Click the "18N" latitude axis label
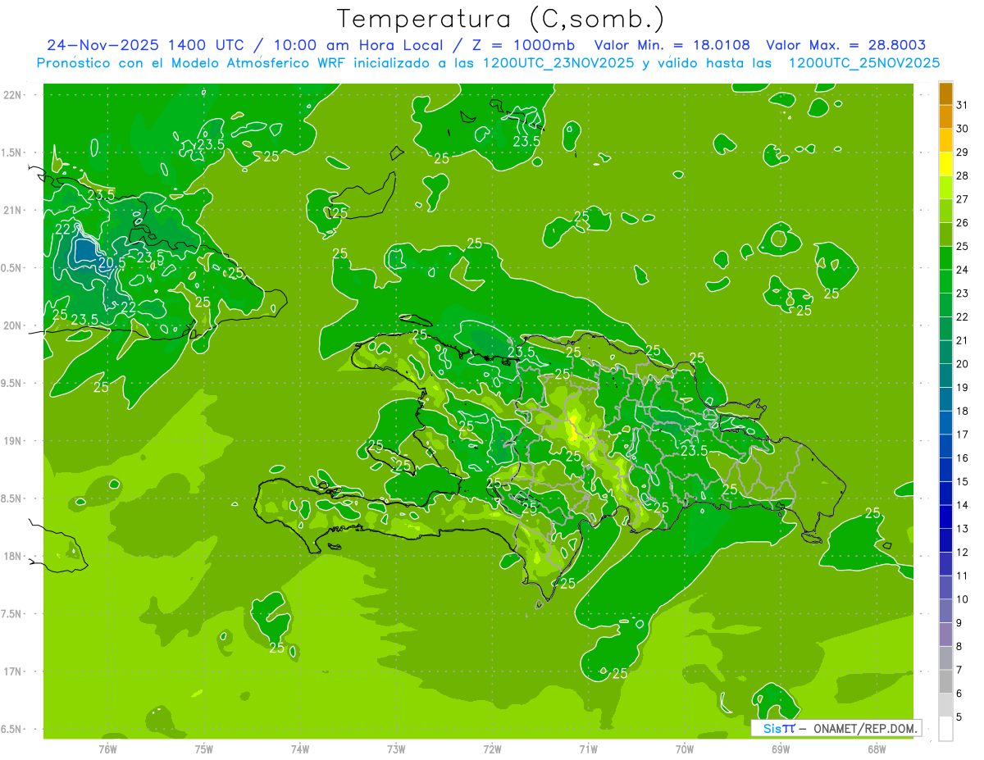Screen dimensions: 984x760 pos(13,556)
